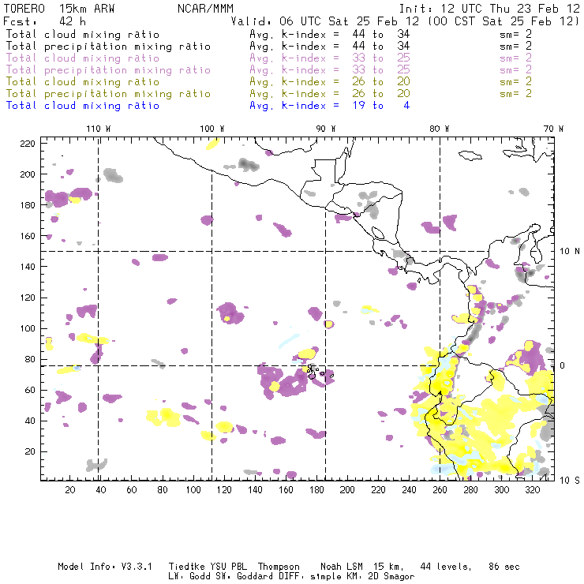Click the black "Total cloud mixing ratio" legend row
The image size is (584, 584).
[268, 34]
